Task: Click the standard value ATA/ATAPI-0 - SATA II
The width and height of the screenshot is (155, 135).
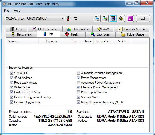Action: pos(126,112)
